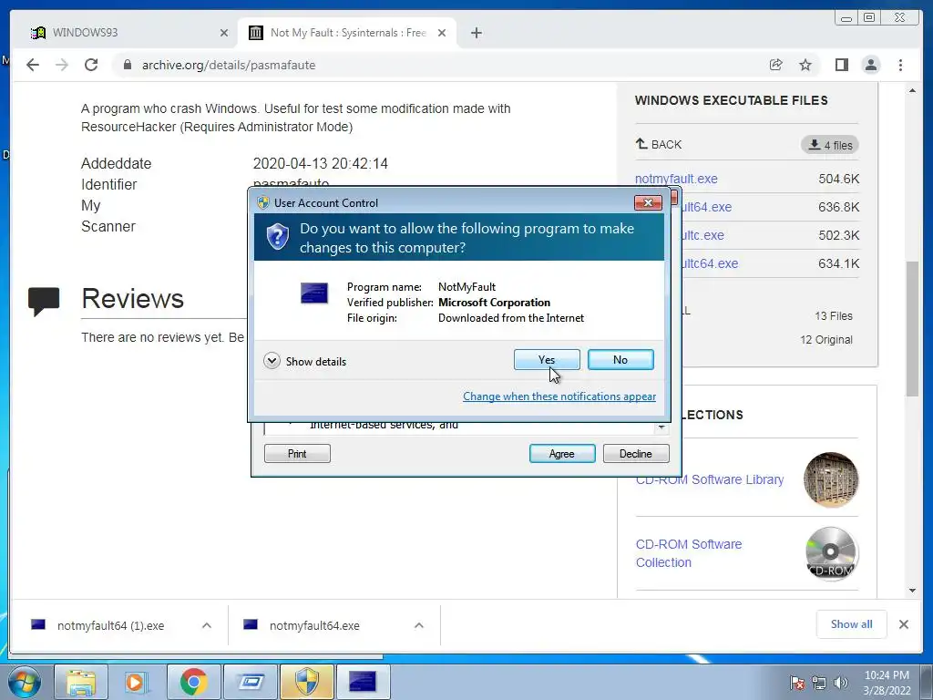The width and height of the screenshot is (933, 700).
Task: Click the Agree button in license dialog
Action: tap(561, 454)
